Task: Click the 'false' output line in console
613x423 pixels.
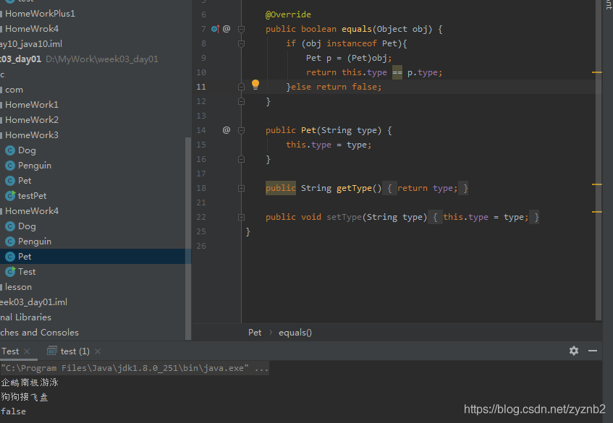Action: 13,411
